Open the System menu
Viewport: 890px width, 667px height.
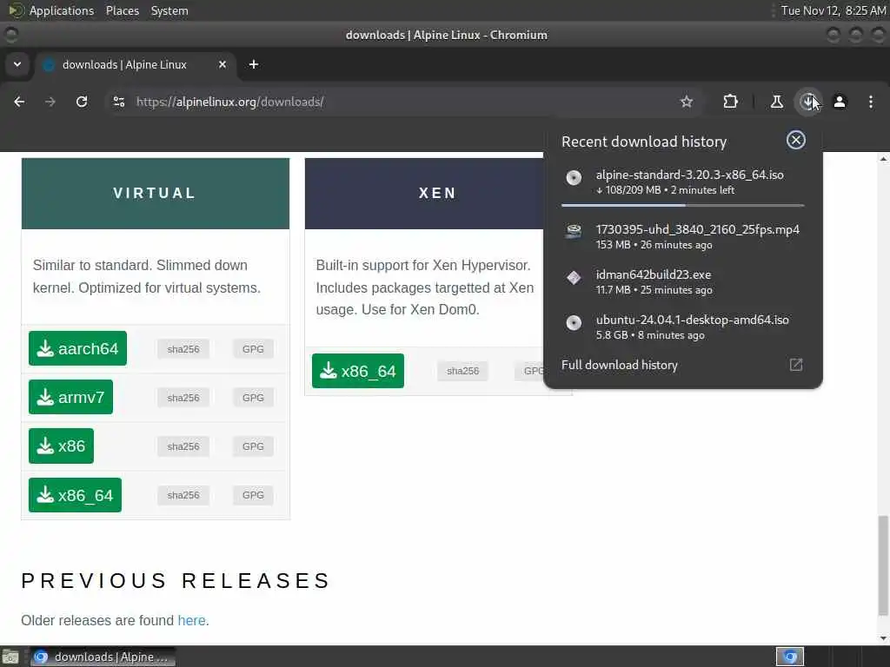169,10
